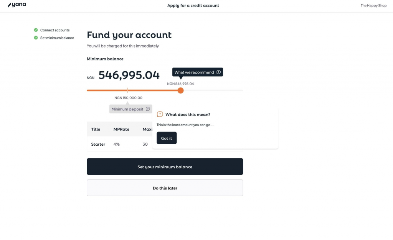Click the orange question icon in the popup
Screen dimensions: 393x240
(160, 114)
